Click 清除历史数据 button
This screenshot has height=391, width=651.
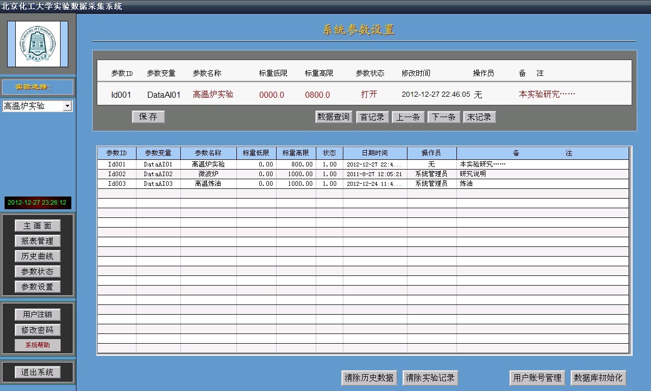coord(369,378)
